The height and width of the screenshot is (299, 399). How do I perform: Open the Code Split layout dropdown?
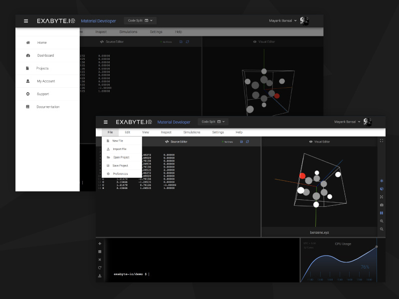click(213, 121)
